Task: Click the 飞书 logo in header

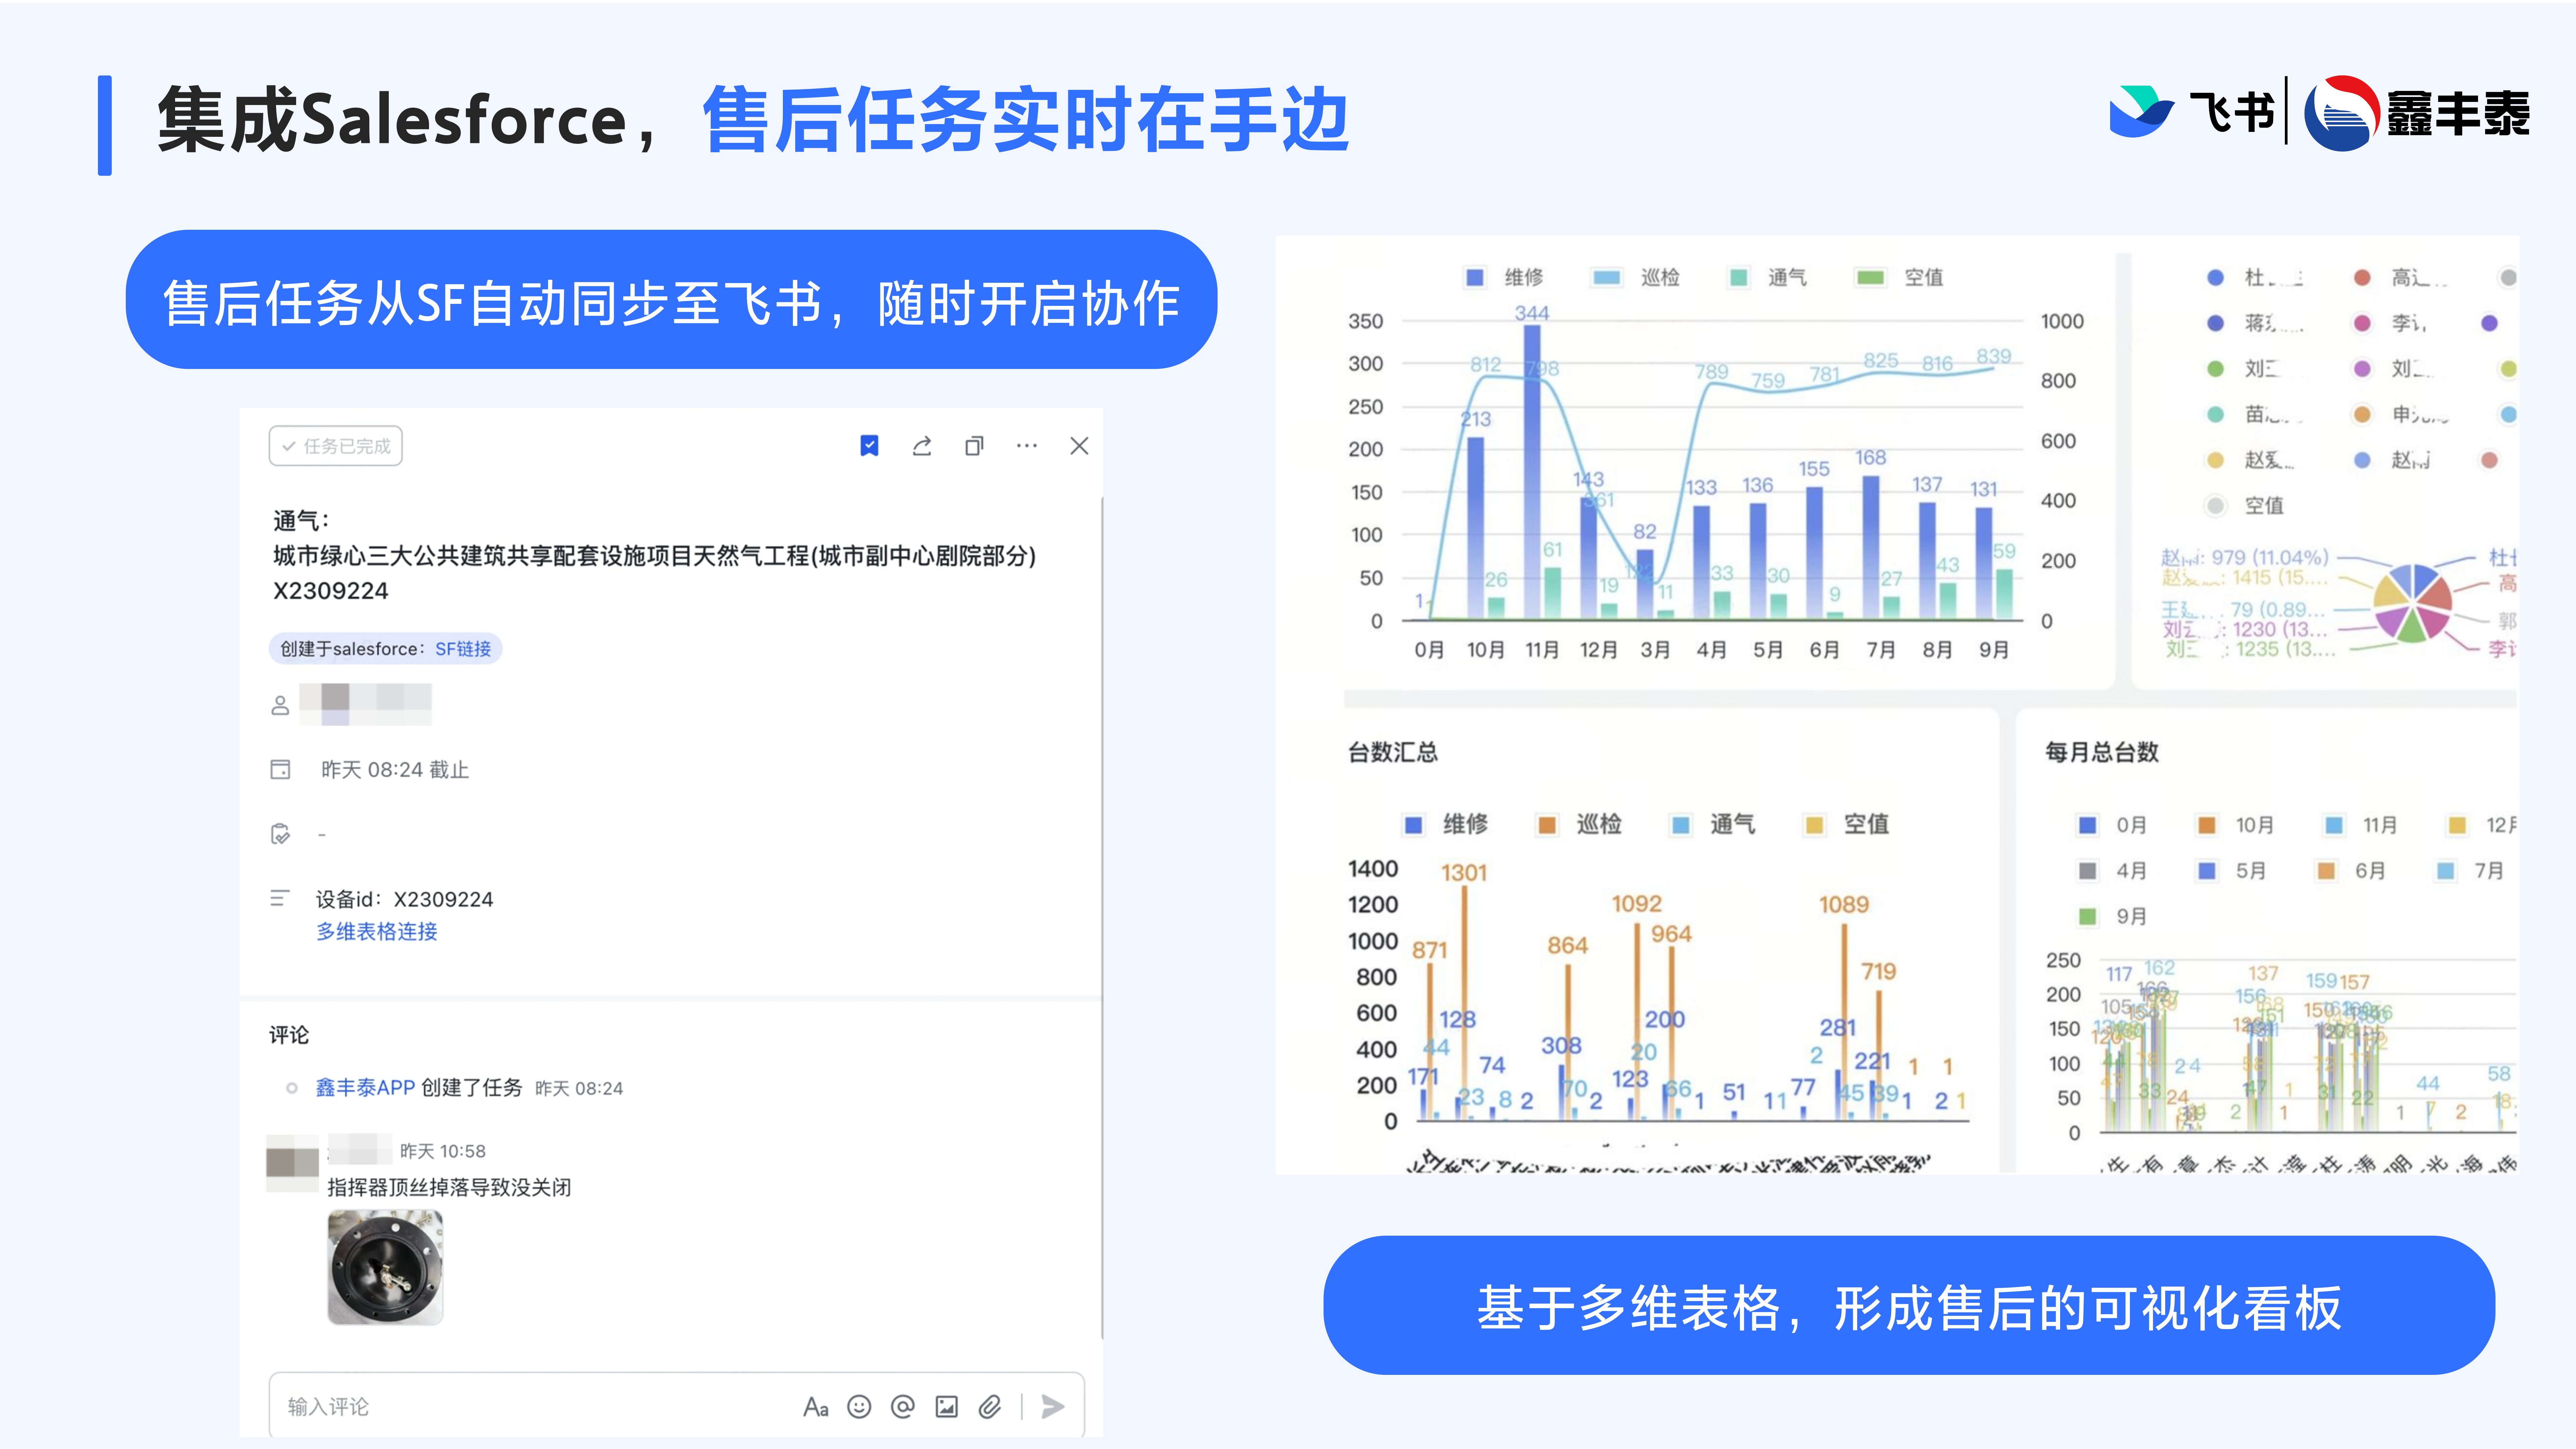Action: tap(2192, 112)
